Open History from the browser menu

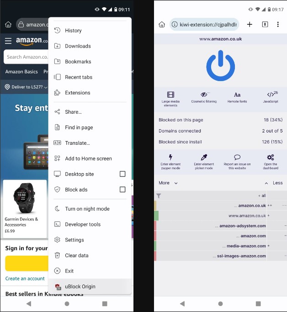click(x=73, y=31)
